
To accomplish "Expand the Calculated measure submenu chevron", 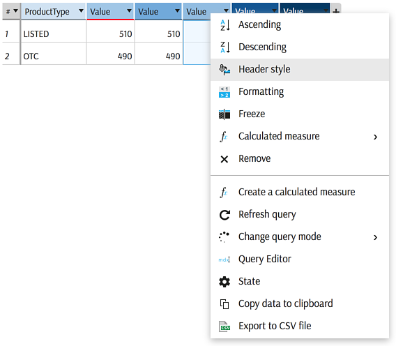I will click(375, 137).
